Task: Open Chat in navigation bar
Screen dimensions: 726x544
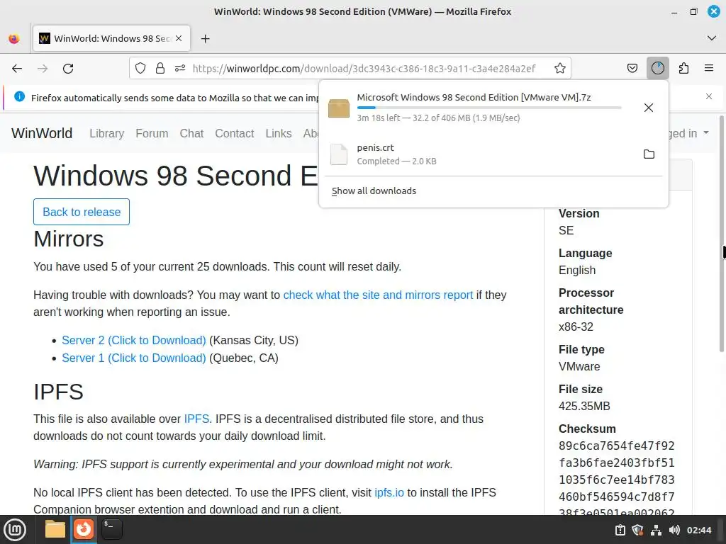Action: tap(191, 133)
